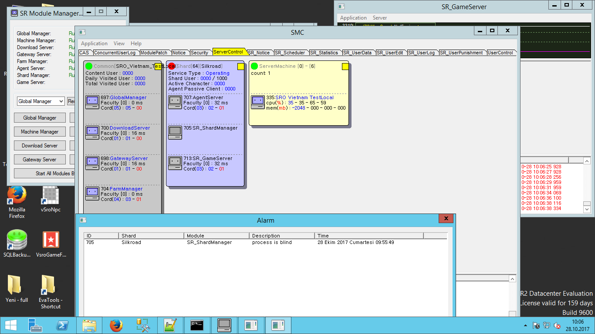
Task: Open vSroNpc desktop shortcut
Action: (x=51, y=200)
